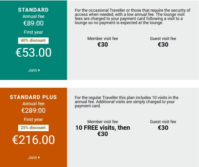Screen dimensions: 199x167
Task: Click the "Annual fee" label in Standard Plus card
Action: [x=33, y=104]
